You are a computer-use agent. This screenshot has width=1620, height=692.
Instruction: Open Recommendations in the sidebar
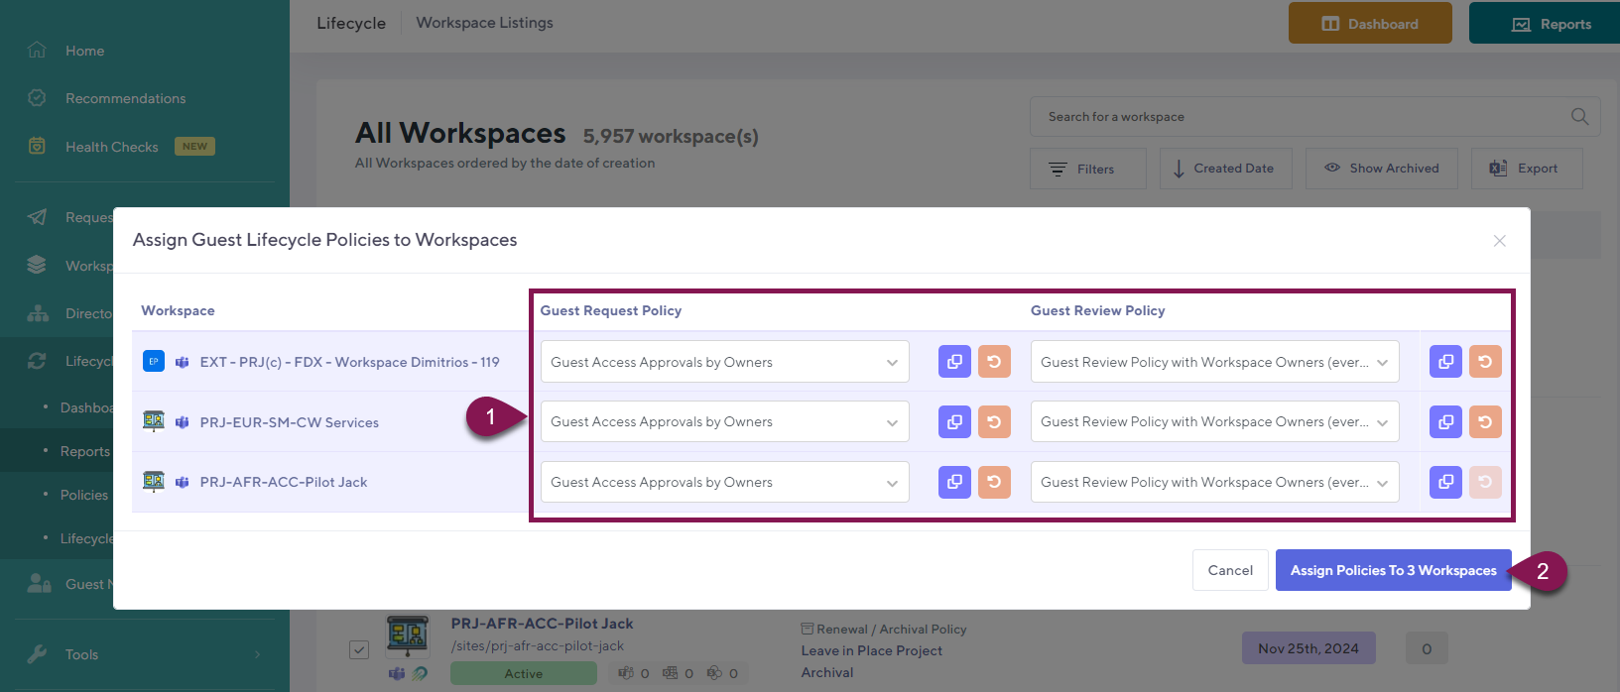tap(125, 98)
